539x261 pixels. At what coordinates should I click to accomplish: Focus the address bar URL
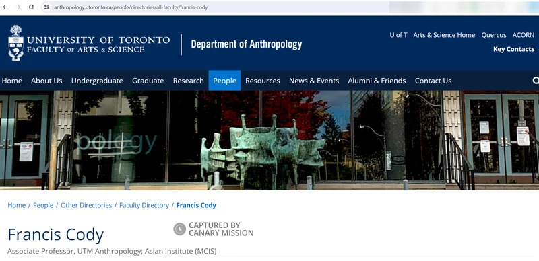point(131,7)
